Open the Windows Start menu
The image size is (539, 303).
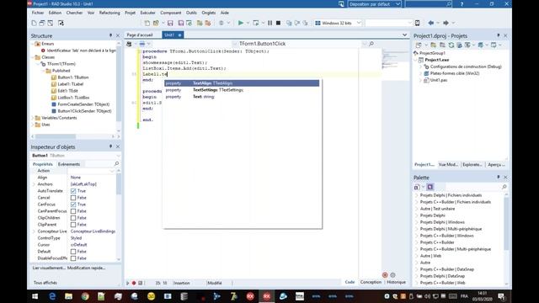pos(35,296)
